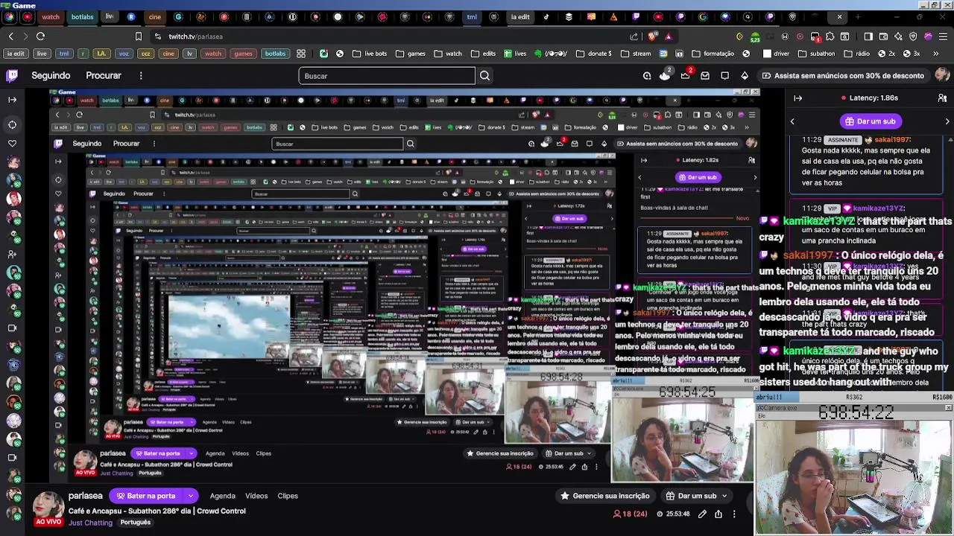Viewport: 954px width, 536px height.
Task: Open the three-dot menu beside Procurar
Action: tap(141, 75)
